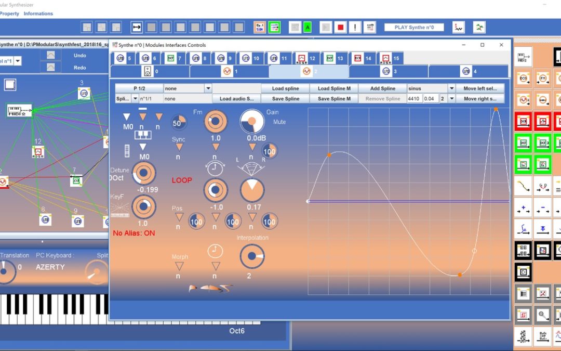The width and height of the screenshot is (561, 351).
Task: Click the KeyF knob showing 1.0
Action: click(x=144, y=206)
